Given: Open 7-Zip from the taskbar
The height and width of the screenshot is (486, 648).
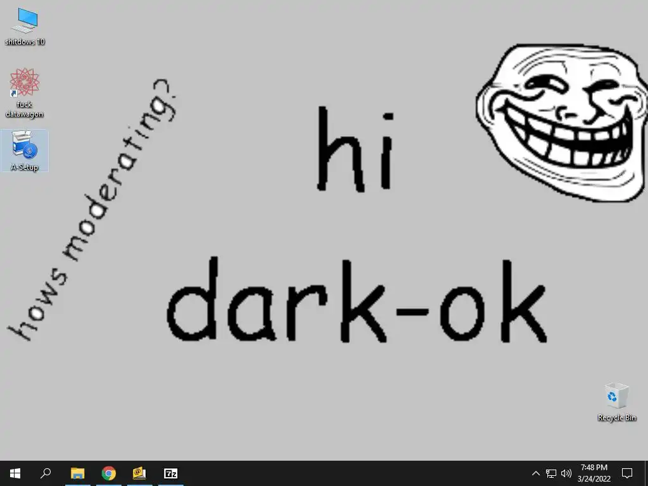Looking at the screenshot, I should click(x=171, y=473).
